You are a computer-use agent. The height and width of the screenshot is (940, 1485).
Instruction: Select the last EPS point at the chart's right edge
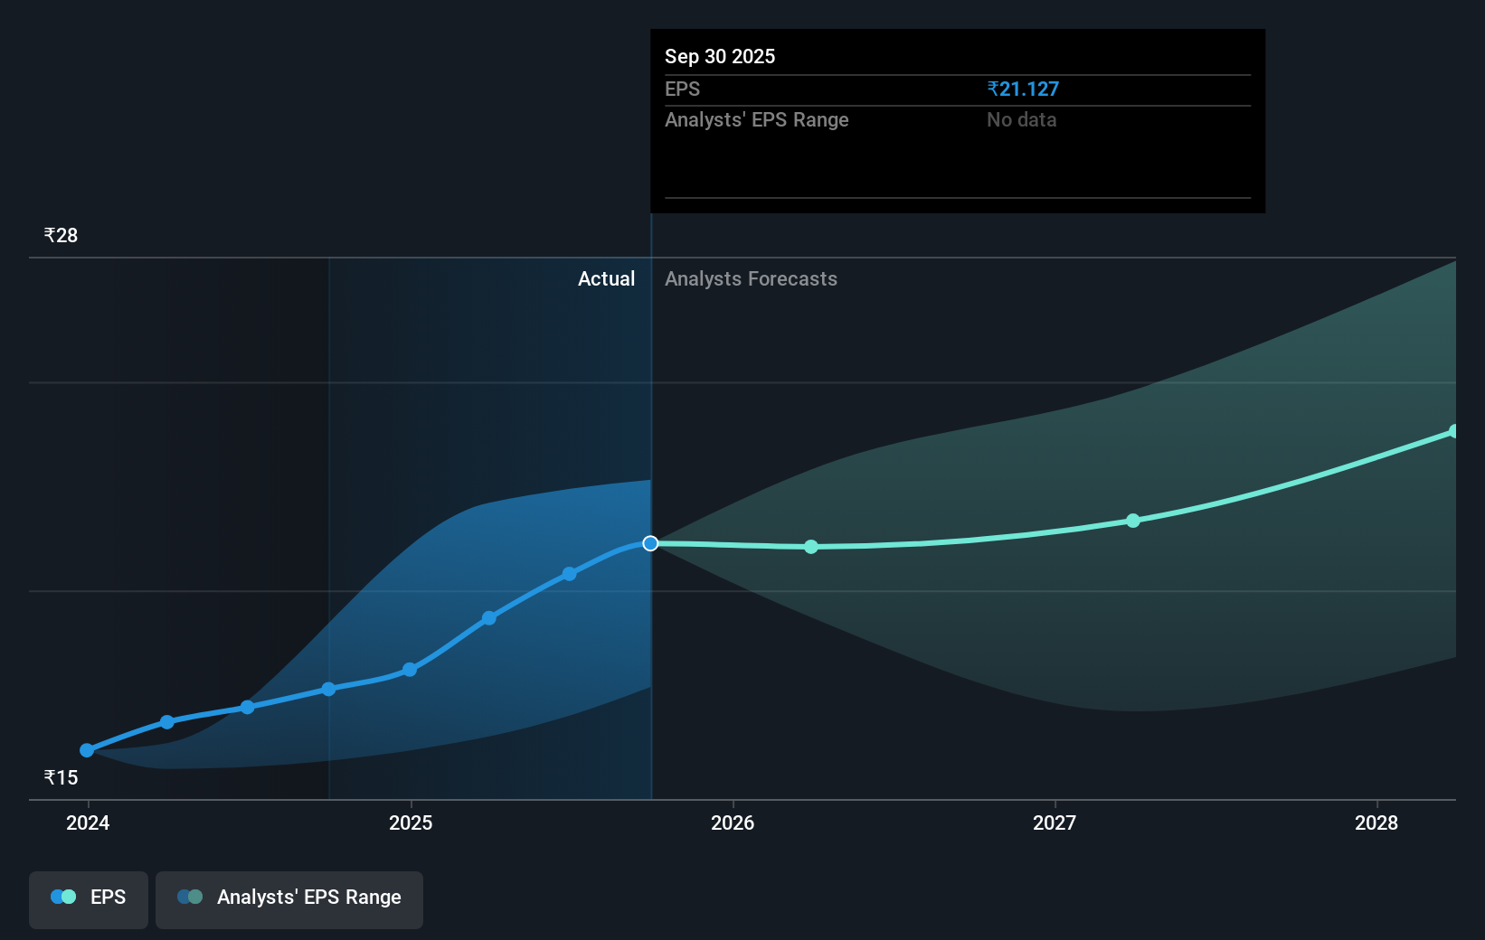pos(1454,431)
